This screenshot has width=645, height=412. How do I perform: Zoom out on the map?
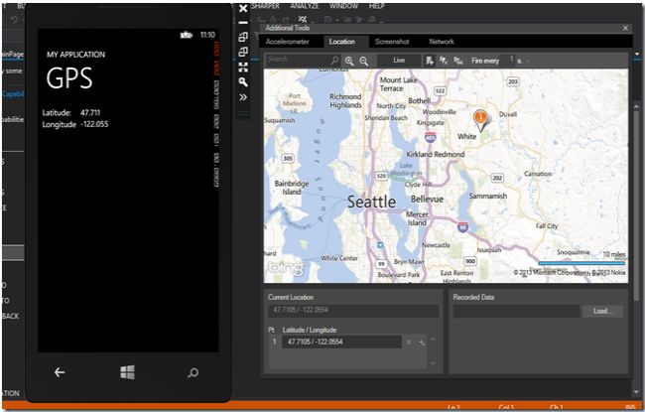click(x=363, y=61)
